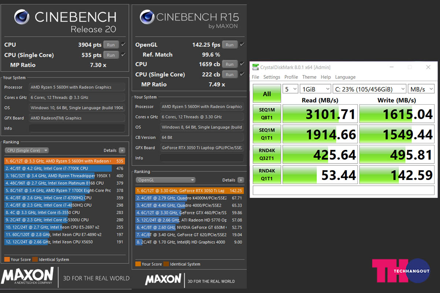Select the Ryzen 5 5600H ranking row
The height and width of the screenshot is (293, 440).
click(65, 161)
